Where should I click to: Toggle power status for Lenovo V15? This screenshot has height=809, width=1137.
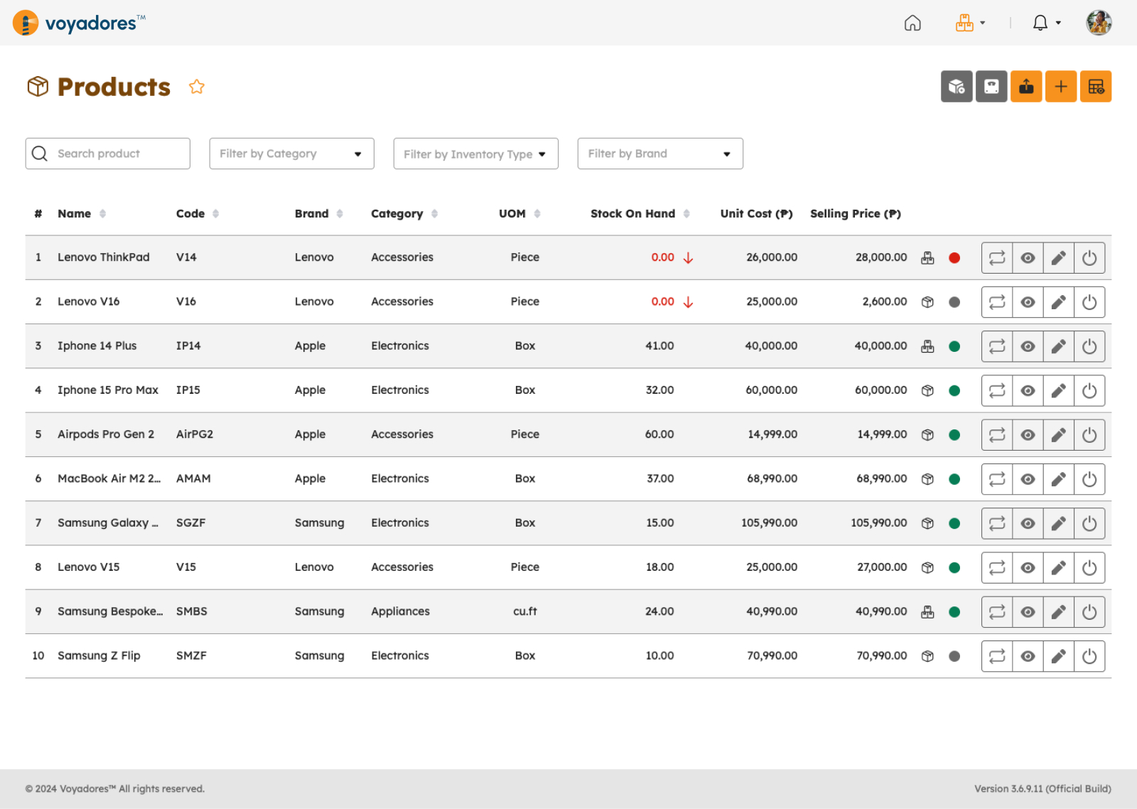coord(1089,567)
